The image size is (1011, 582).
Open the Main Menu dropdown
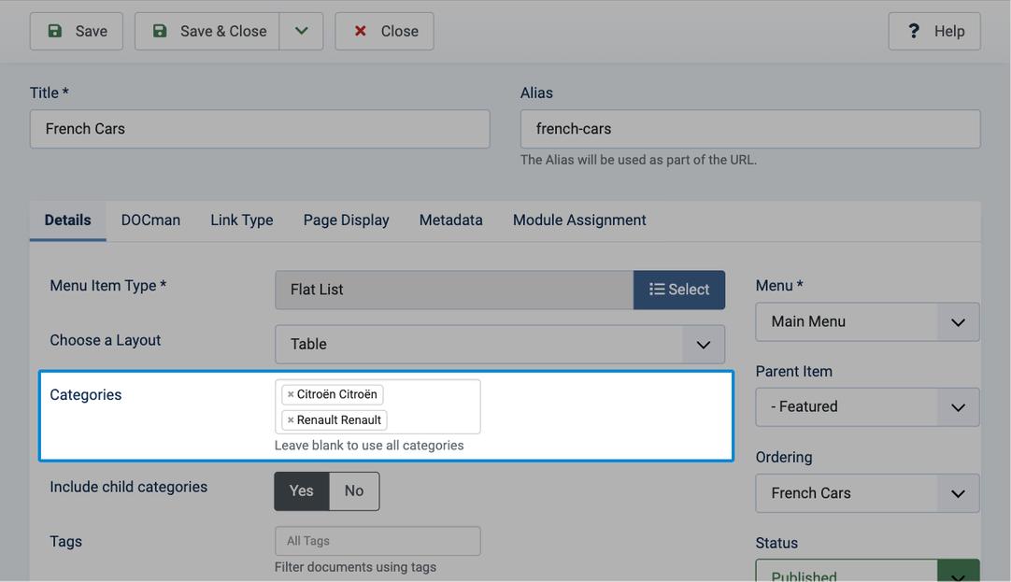[867, 321]
